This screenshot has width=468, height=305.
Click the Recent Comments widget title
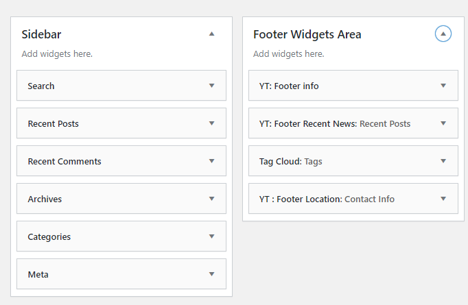65,161
